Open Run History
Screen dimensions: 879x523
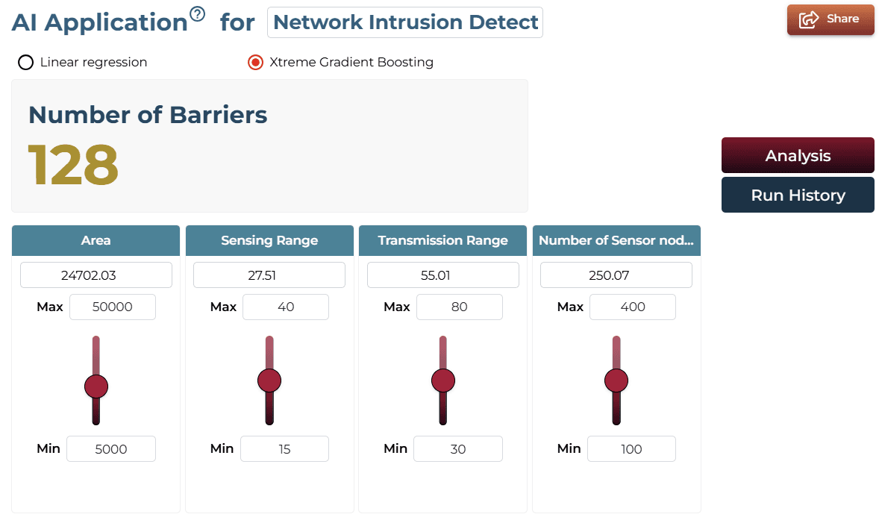[798, 195]
